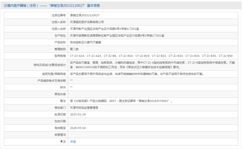
Task: Select the 第二类 management category value
Action: pos(74,49)
